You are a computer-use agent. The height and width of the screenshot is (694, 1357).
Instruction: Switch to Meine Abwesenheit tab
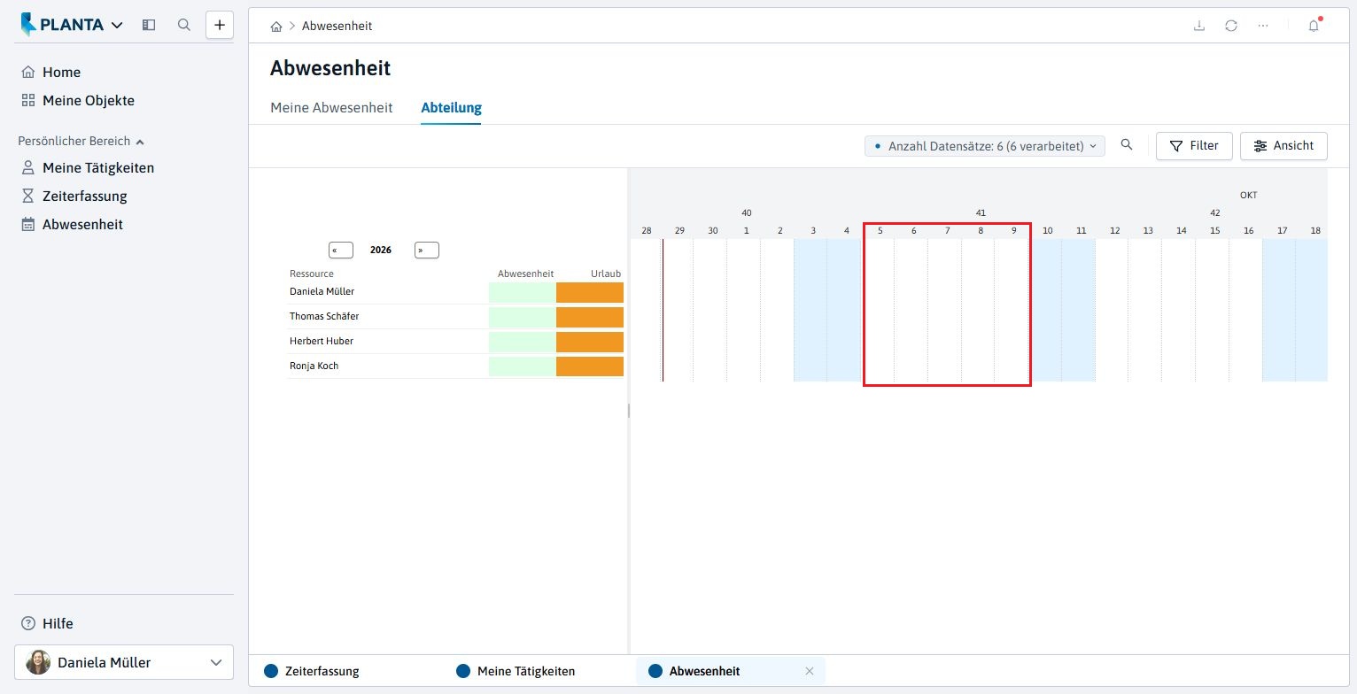(x=331, y=108)
